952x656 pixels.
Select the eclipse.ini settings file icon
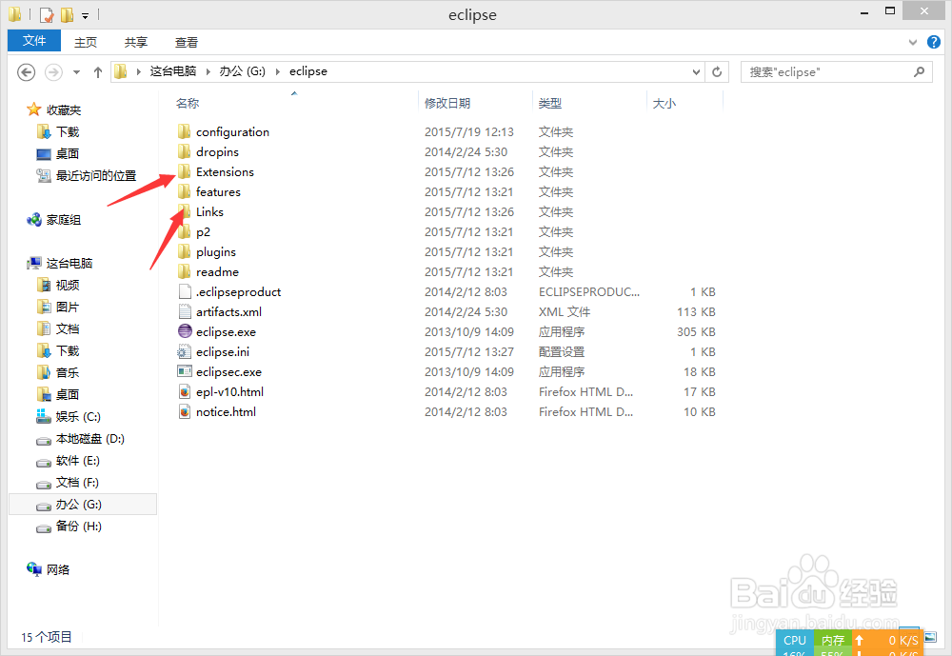[185, 351]
